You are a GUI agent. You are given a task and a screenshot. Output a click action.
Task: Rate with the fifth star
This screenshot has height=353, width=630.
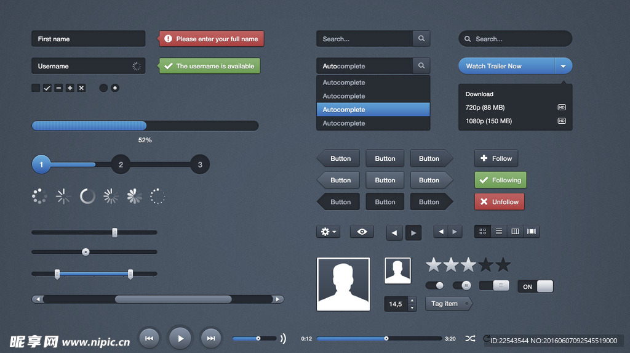click(x=503, y=264)
